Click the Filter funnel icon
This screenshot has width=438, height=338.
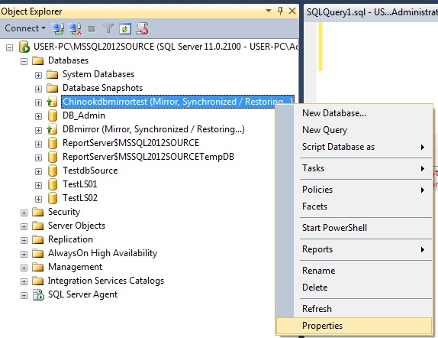(108, 28)
